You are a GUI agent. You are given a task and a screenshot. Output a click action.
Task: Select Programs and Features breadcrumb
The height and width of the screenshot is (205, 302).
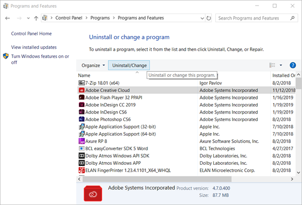(x=140, y=18)
